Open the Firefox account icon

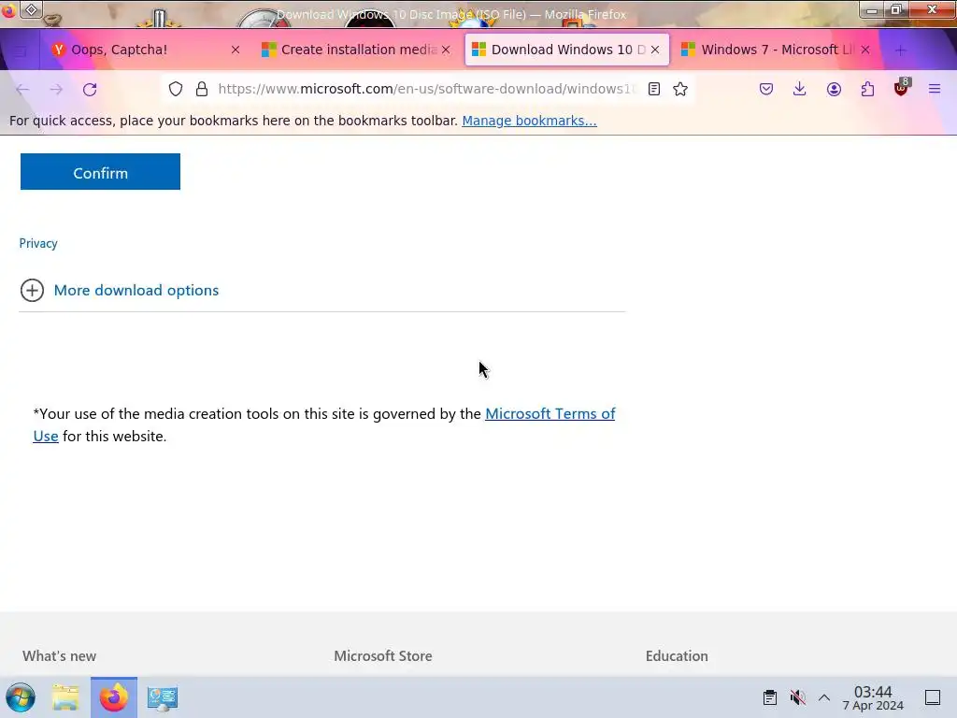[x=834, y=89]
